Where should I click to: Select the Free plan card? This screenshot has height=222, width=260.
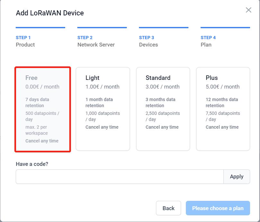coord(42,109)
